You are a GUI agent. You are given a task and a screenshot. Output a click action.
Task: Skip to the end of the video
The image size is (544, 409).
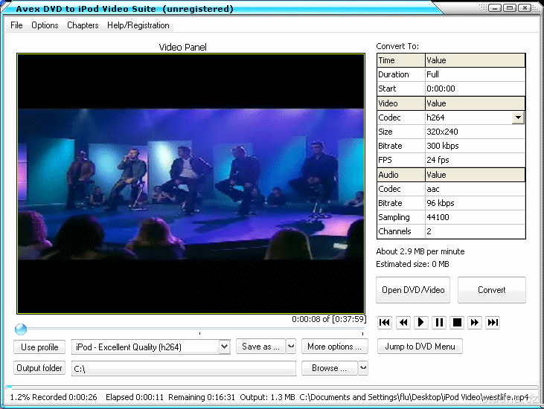pyautogui.click(x=493, y=322)
